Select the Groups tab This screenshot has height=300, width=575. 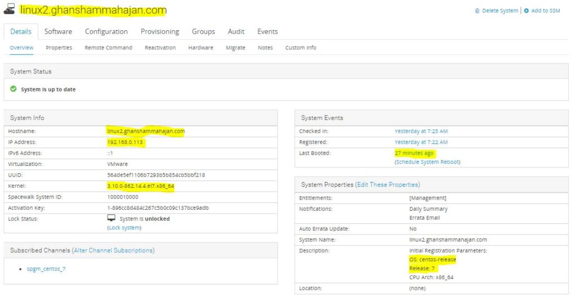click(203, 31)
